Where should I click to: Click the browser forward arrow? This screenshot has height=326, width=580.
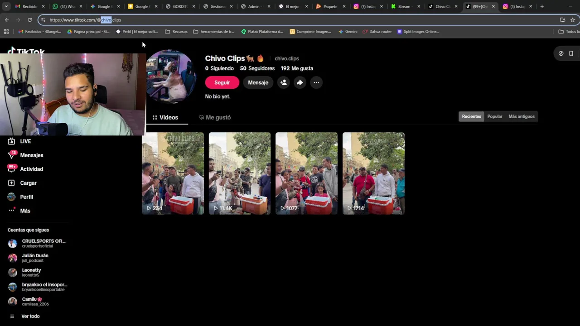click(18, 20)
